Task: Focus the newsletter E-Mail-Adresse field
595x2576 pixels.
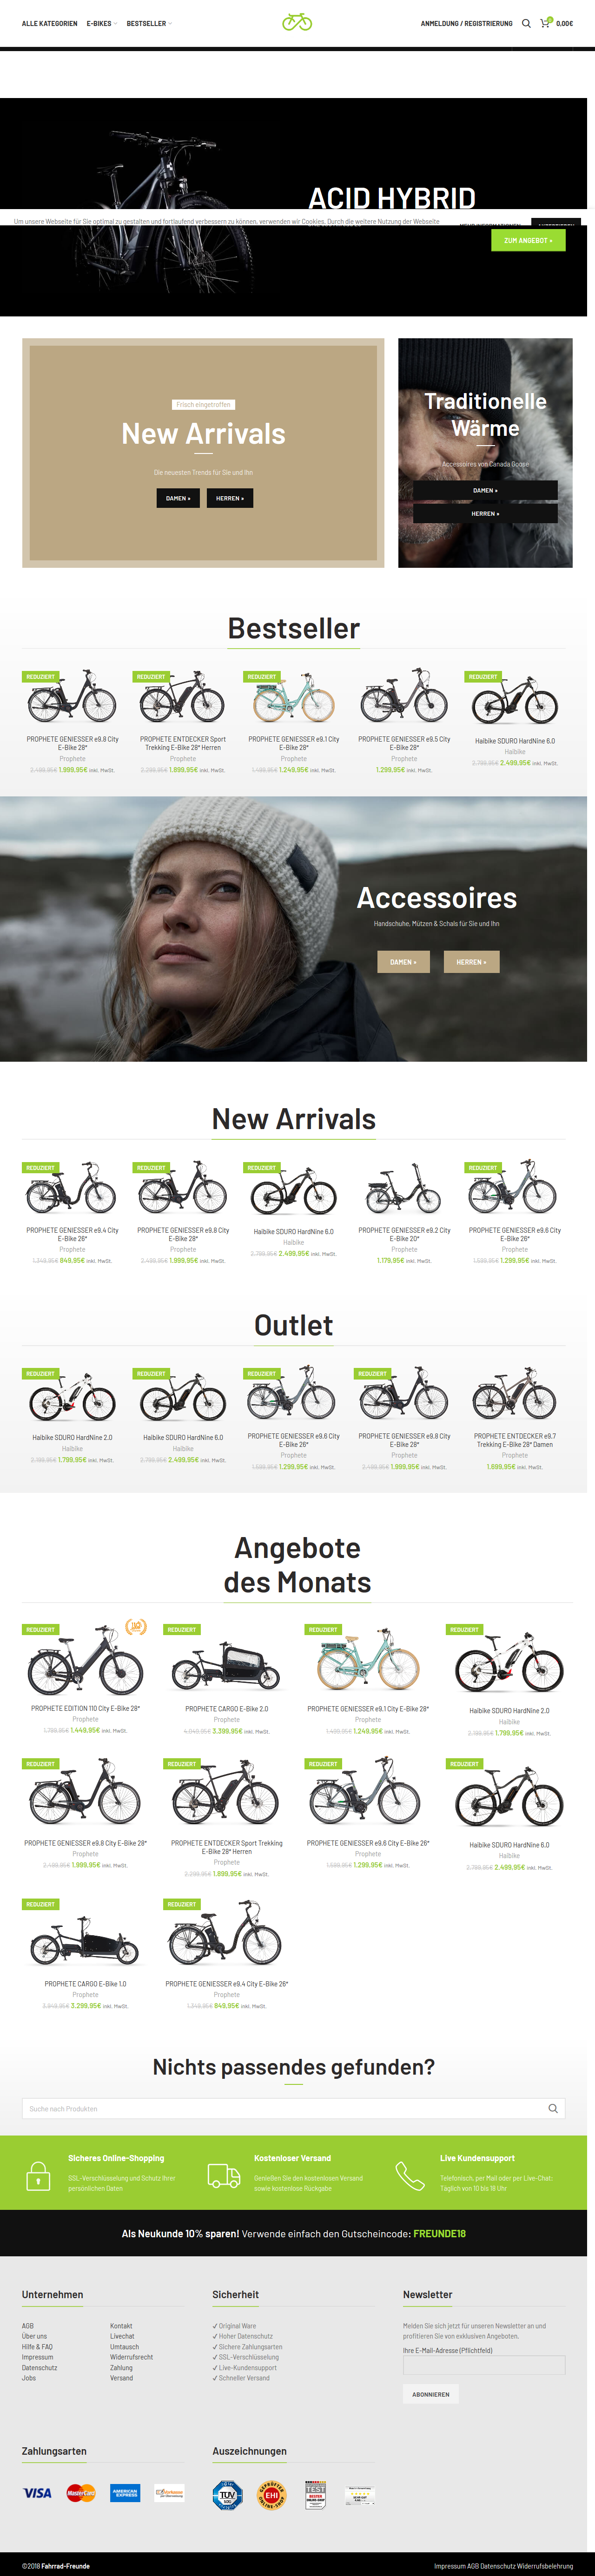Action: tap(484, 2365)
